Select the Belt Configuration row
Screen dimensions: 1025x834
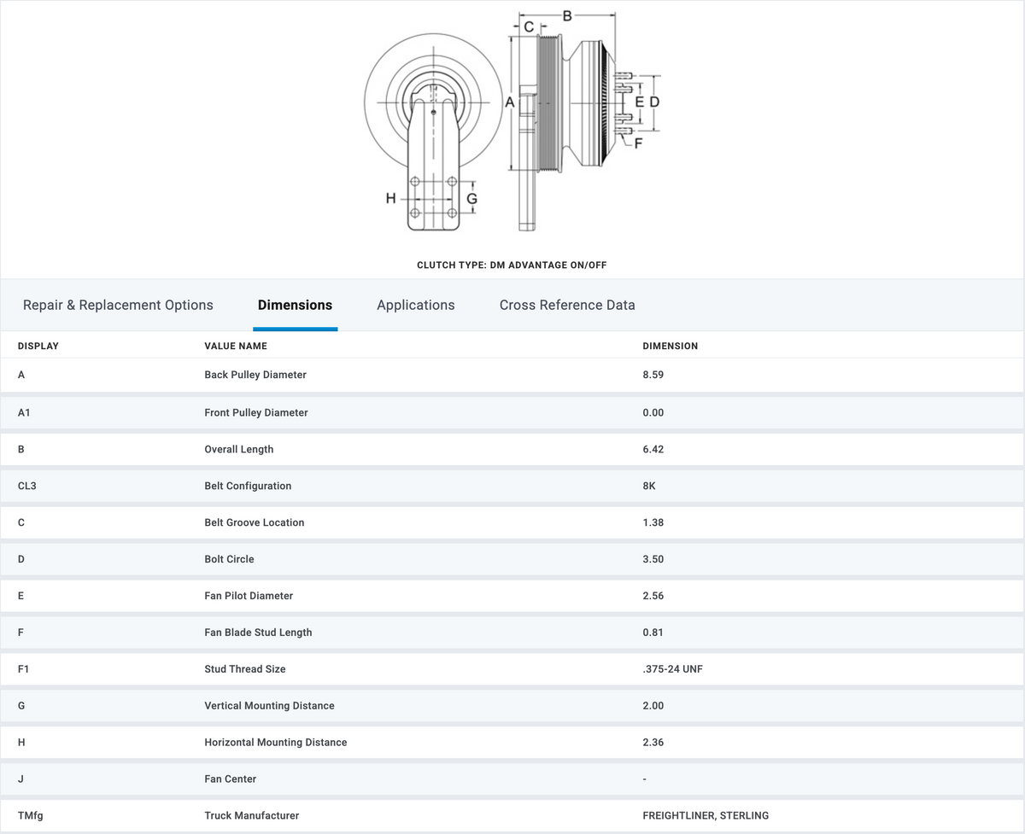click(512, 486)
